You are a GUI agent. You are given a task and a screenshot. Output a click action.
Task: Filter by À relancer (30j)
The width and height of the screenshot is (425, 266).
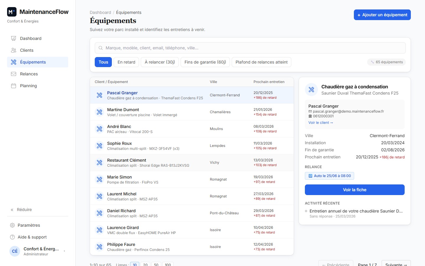tap(160, 62)
